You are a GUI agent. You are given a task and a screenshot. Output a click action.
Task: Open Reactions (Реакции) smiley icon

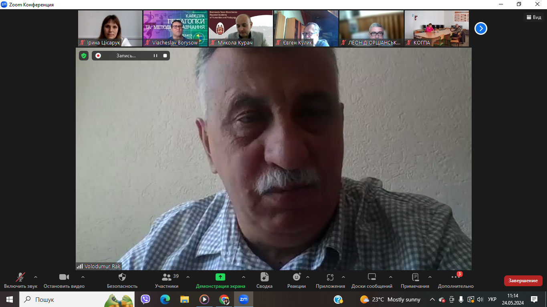297,277
